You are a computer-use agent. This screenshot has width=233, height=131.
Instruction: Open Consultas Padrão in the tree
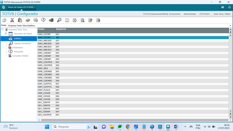(x=20, y=56)
